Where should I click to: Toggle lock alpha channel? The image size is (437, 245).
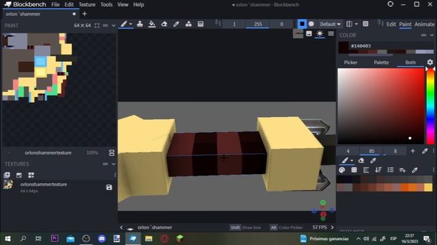click(x=365, y=24)
